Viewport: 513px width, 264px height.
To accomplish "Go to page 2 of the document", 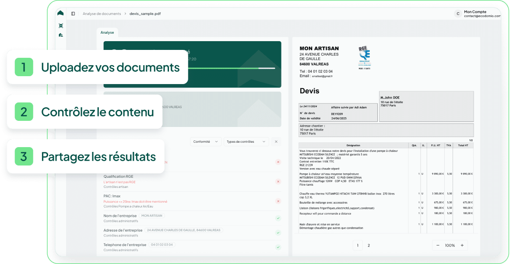I will point(369,246).
